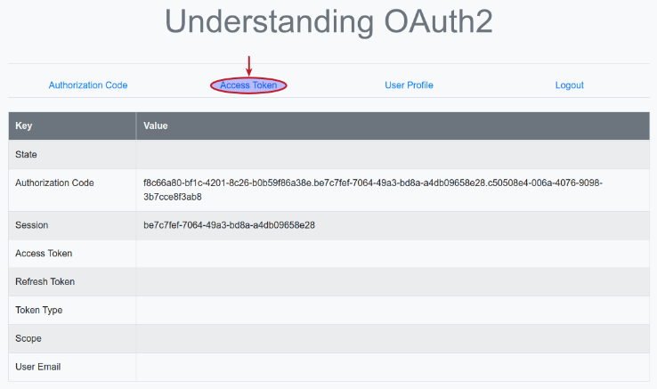Click Authorization Code label in the table
Screen dimensions: 657x389
[x=54, y=182]
